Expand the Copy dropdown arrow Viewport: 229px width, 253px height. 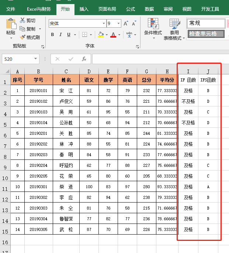40,29
